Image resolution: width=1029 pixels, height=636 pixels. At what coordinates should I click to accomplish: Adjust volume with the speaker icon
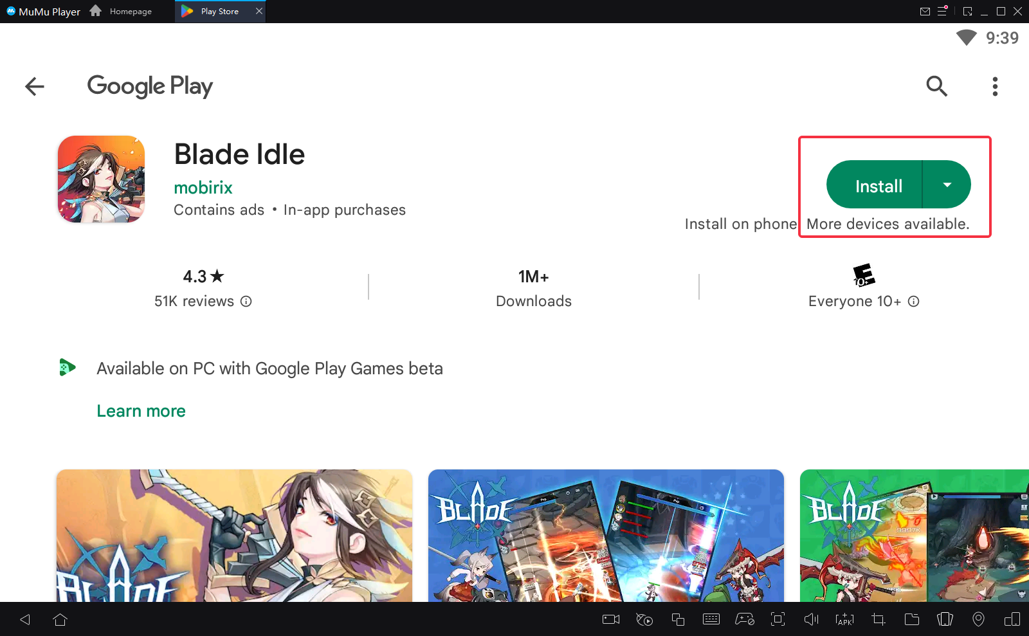point(812,619)
